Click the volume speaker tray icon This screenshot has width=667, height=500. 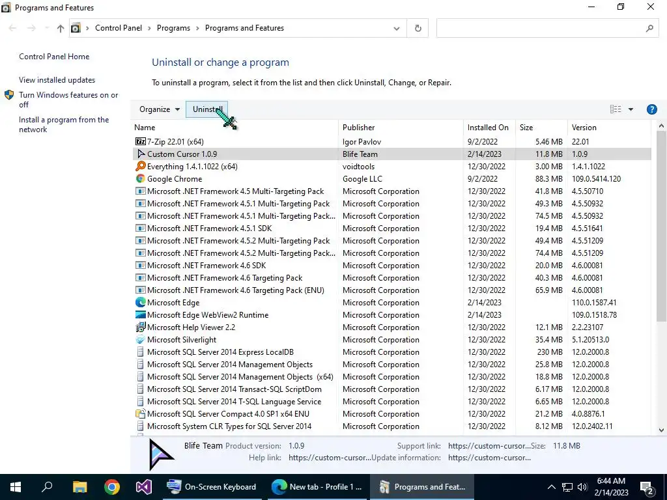tap(582, 487)
